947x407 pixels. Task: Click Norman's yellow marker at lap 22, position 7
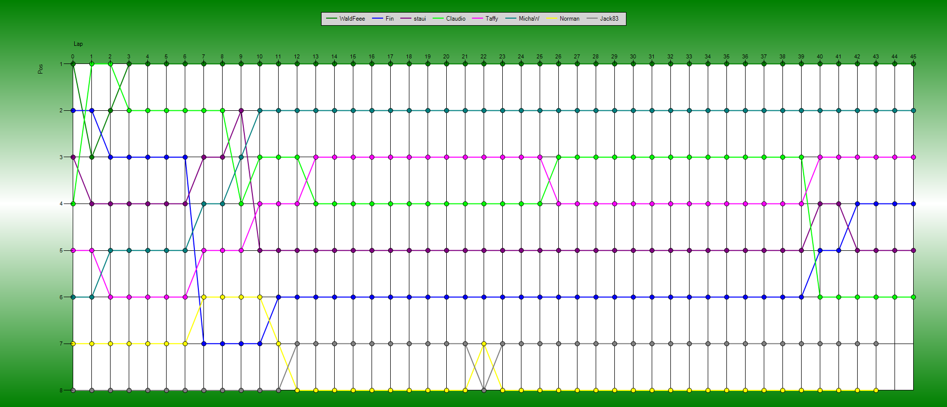[x=484, y=344]
